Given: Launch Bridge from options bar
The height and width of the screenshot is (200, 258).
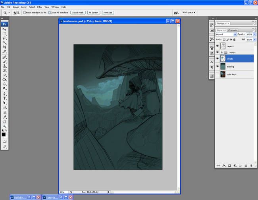Looking at the screenshot, I should click(x=176, y=13).
